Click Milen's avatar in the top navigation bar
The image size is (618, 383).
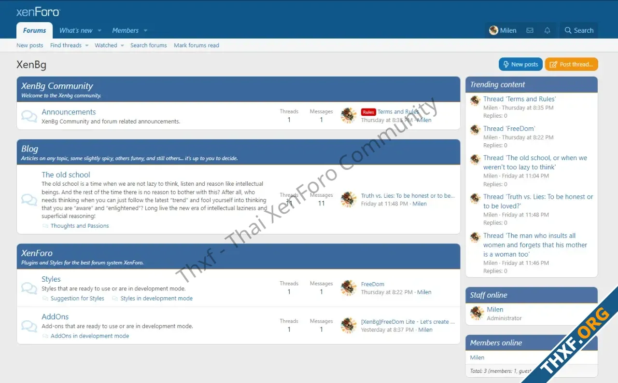(493, 30)
